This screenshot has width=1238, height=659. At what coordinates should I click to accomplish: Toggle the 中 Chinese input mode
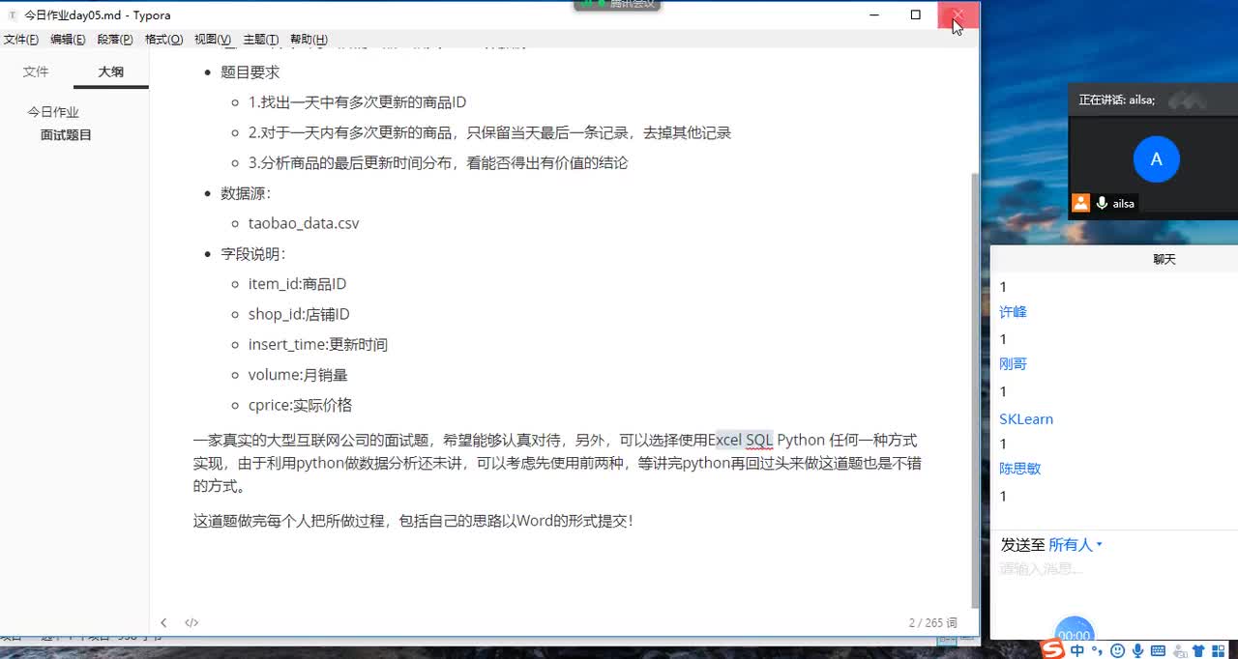point(1077,651)
